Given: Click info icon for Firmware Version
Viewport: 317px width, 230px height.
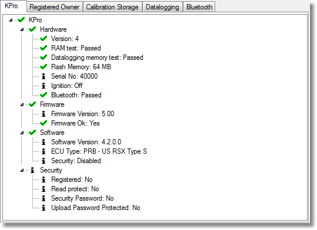Looking at the screenshot, I should [x=44, y=114].
